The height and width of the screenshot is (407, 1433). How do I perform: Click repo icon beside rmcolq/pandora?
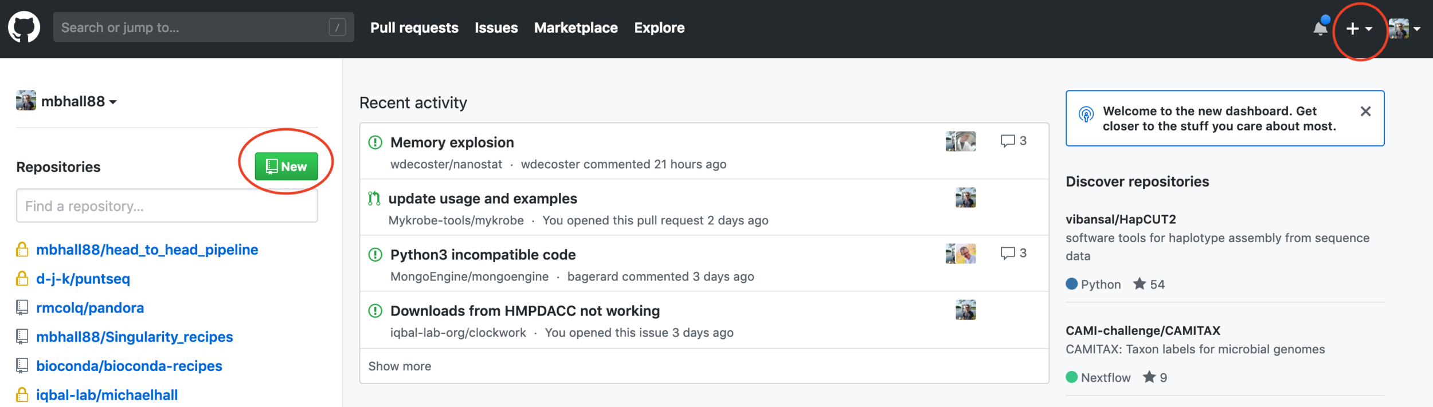tap(22, 308)
